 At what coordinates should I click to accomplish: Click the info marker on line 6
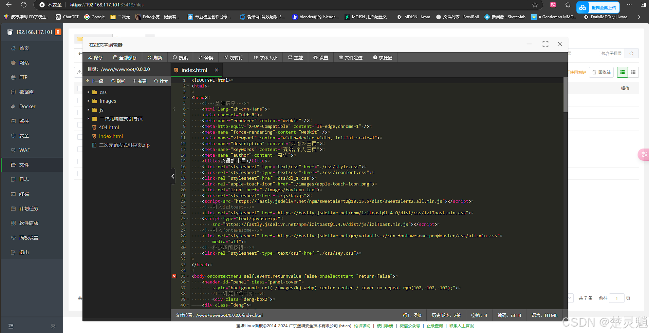pos(174,109)
